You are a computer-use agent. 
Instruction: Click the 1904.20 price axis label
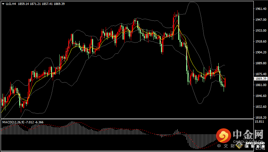pyautogui.click(x=261, y=52)
